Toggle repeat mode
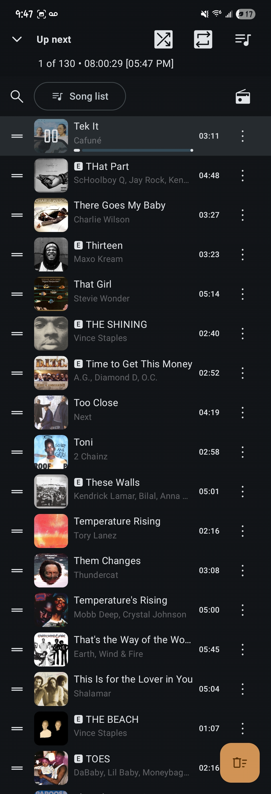The image size is (271, 794). tap(203, 39)
